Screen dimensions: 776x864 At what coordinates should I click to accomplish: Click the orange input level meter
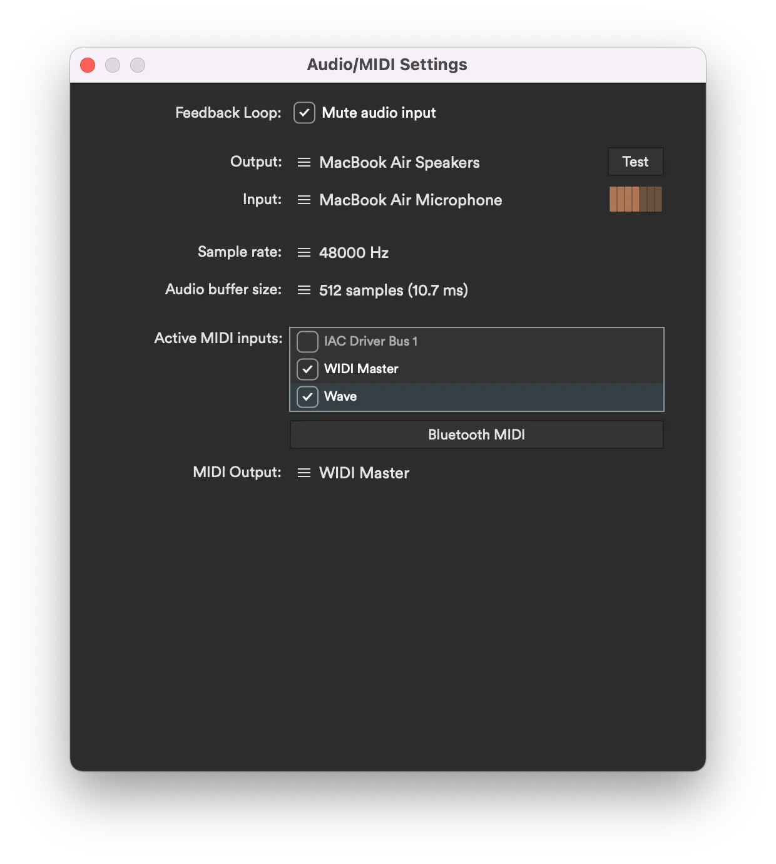[x=635, y=199]
